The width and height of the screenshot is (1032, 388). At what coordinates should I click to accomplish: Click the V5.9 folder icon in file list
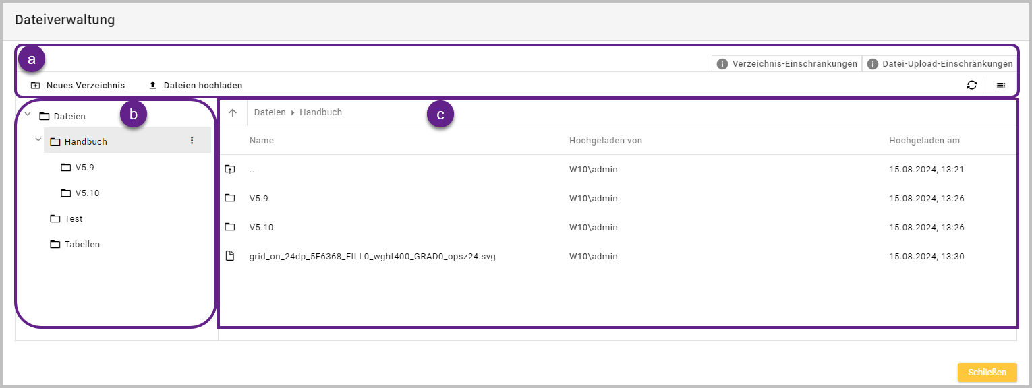point(230,198)
